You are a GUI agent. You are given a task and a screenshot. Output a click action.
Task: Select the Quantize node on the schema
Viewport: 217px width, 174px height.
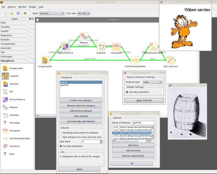coord(101,46)
